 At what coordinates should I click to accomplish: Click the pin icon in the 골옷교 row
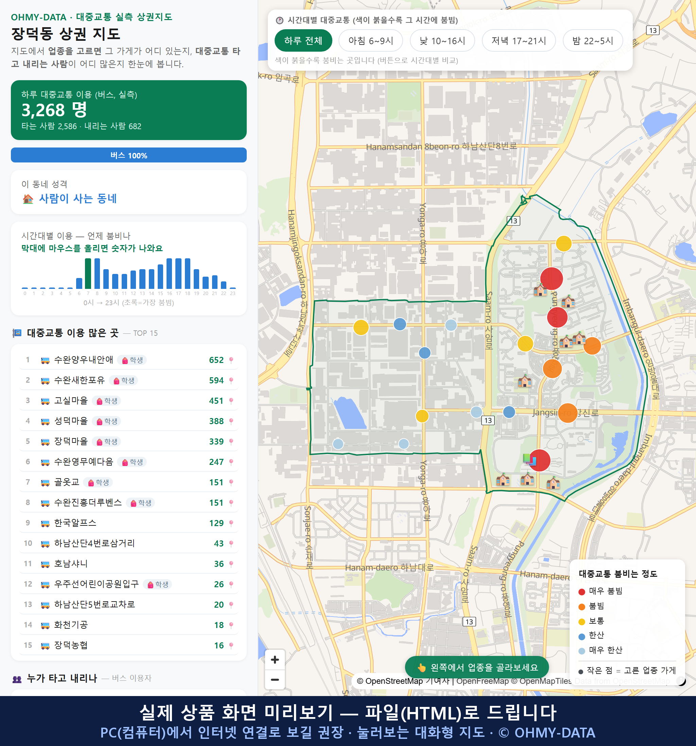pyautogui.click(x=231, y=483)
